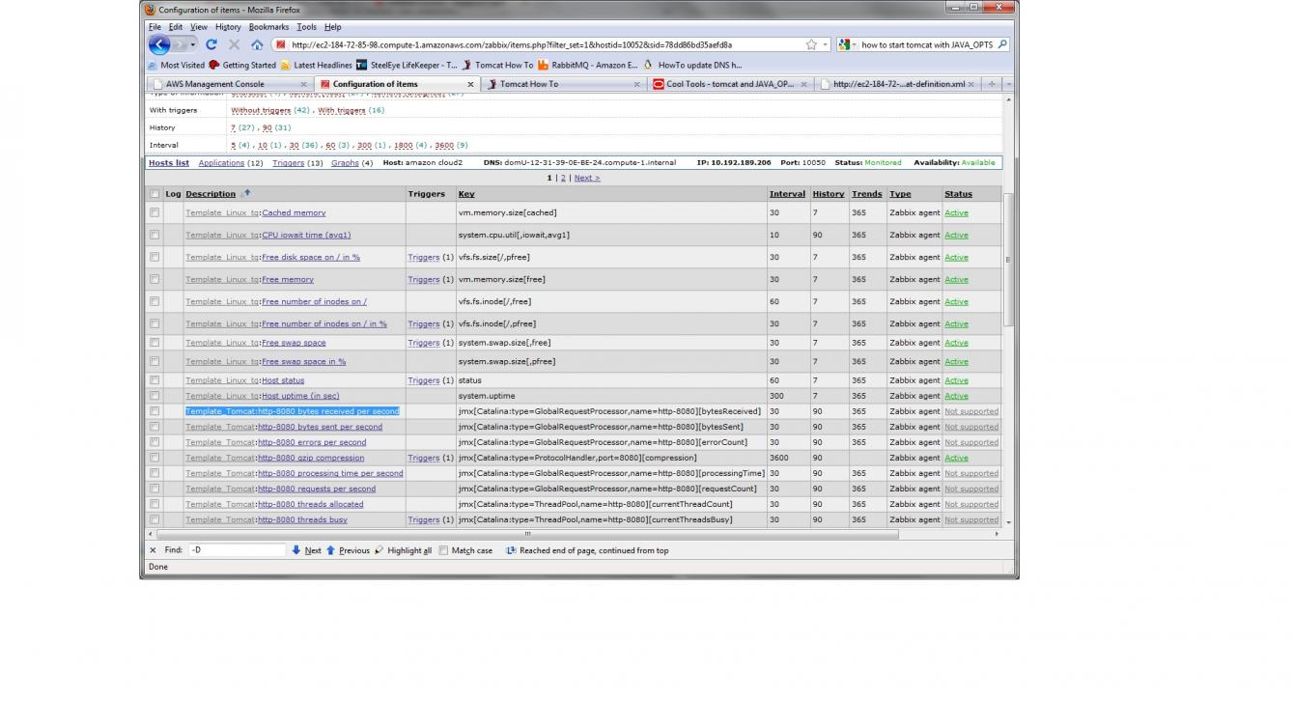Viewport: 1293px width, 727px height.
Task: Open the Hosts list link
Action: click(169, 163)
